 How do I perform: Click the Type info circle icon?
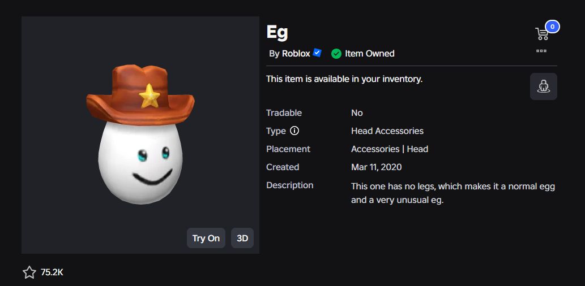[294, 131]
